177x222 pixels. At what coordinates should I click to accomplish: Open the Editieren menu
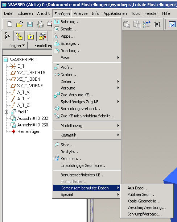point(25,13)
